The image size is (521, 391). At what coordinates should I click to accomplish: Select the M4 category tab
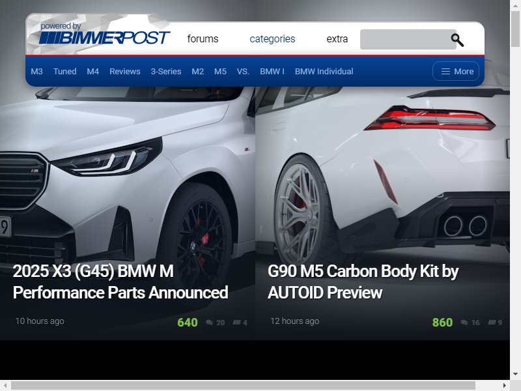[92, 72]
